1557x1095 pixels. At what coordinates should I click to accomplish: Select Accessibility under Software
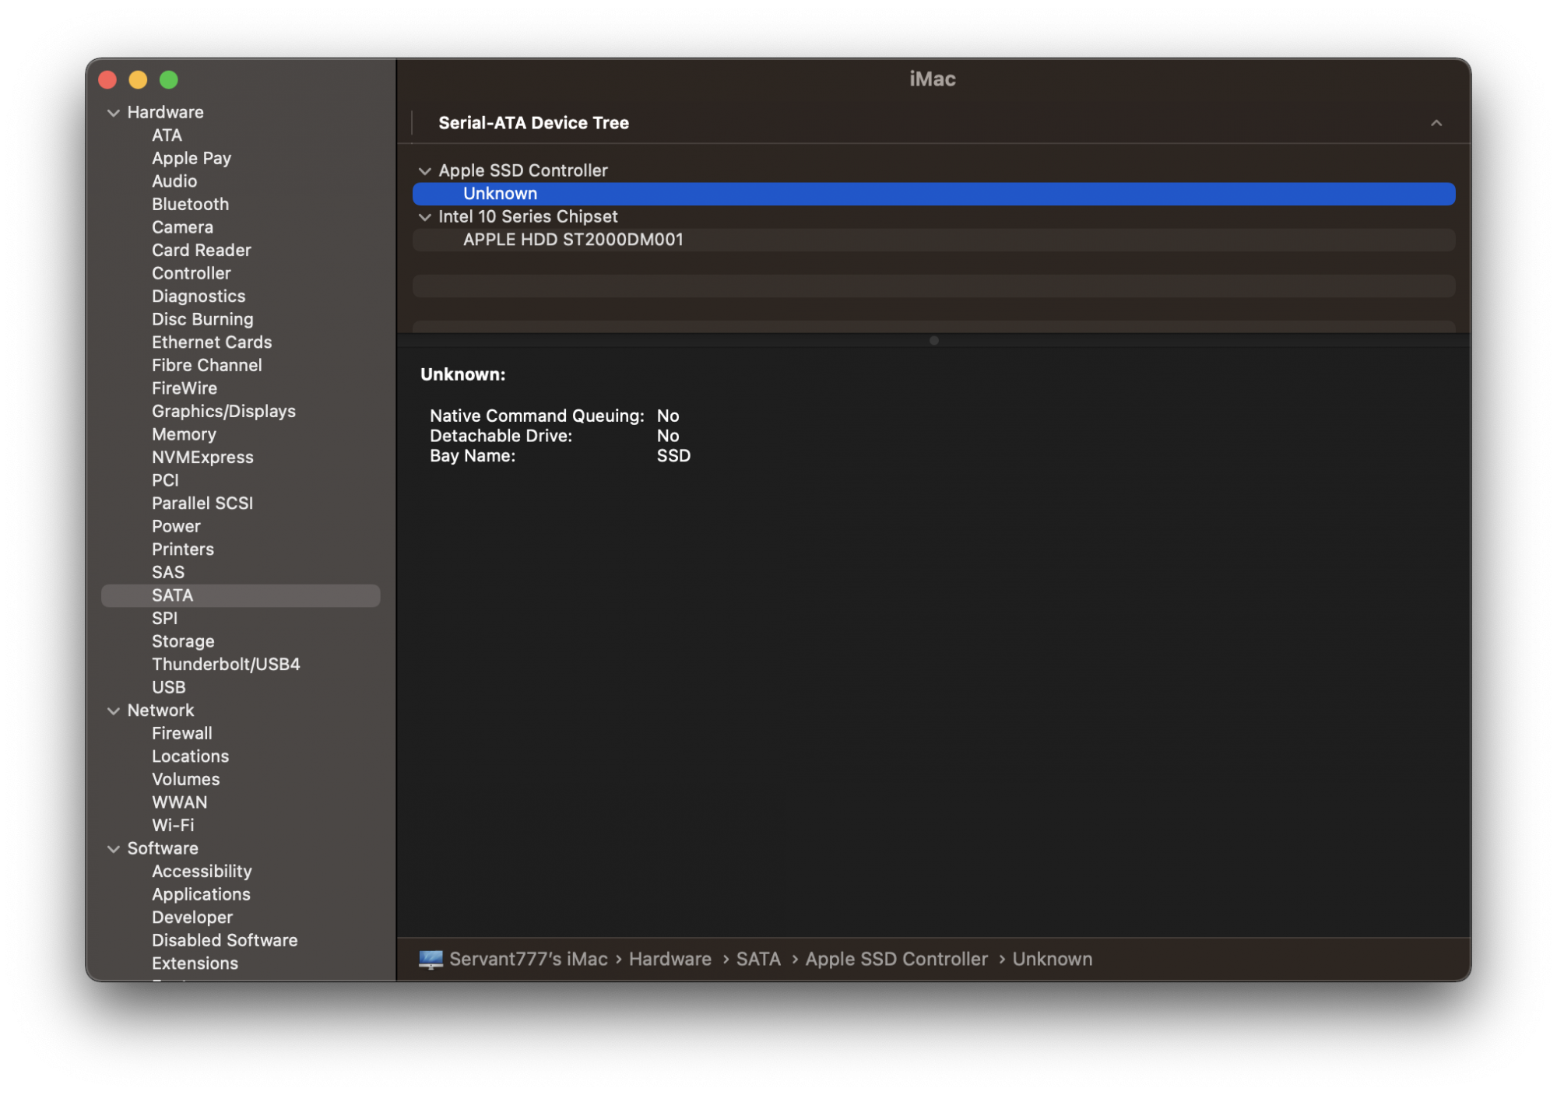pyautogui.click(x=202, y=872)
